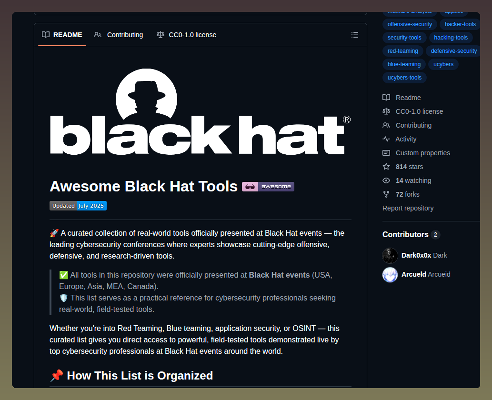
Task: Click the Black Hat logo image
Action: (x=200, y=111)
